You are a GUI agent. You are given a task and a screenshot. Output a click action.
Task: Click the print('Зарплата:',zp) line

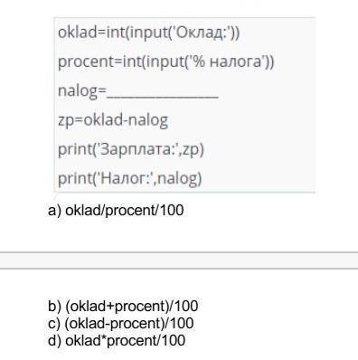tap(131, 149)
